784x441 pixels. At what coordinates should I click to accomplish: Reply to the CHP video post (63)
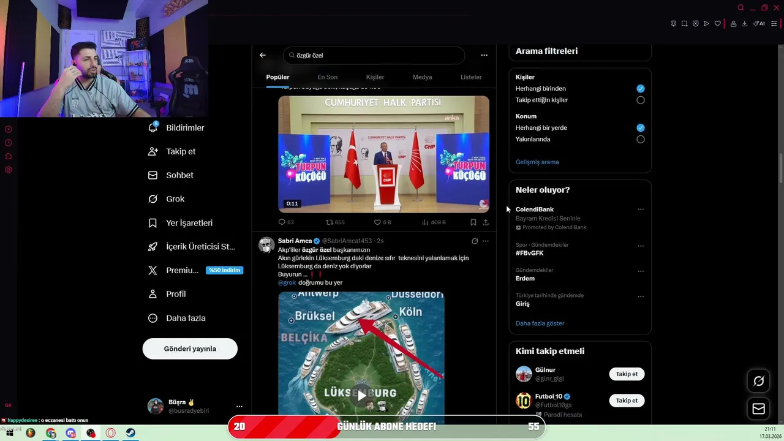(x=286, y=222)
